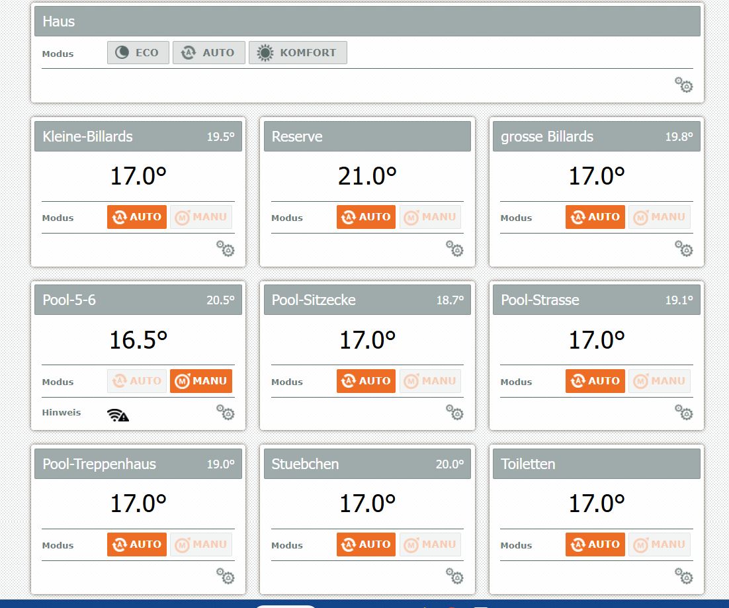Set Pool-Strasse to MANU mode
Viewport: 729px width, 608px height.
pyautogui.click(x=659, y=381)
